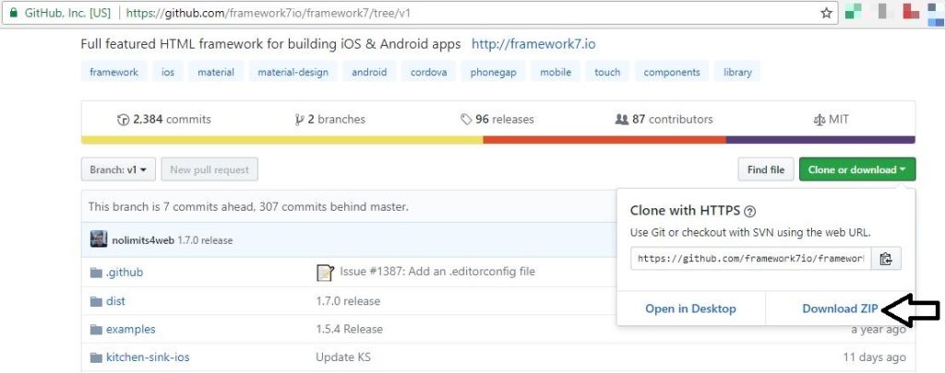This screenshot has width=945, height=373.
Task: Select the framework topic tag
Action: (114, 72)
